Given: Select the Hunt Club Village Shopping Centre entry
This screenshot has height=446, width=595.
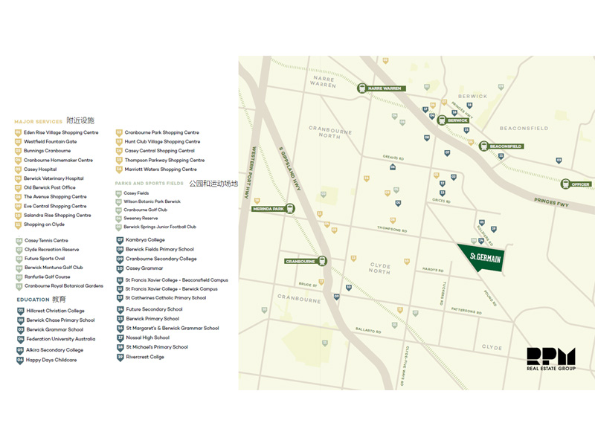Looking at the screenshot, I should tap(162, 141).
